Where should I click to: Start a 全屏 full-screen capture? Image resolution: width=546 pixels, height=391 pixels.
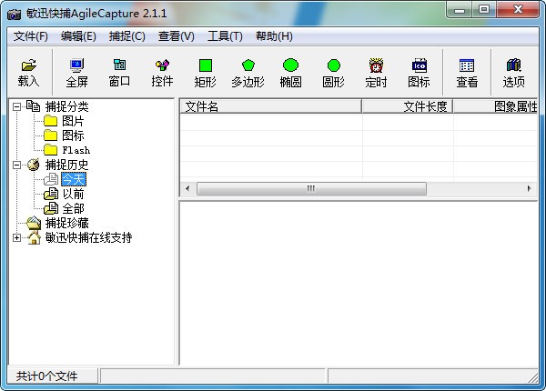click(x=76, y=72)
